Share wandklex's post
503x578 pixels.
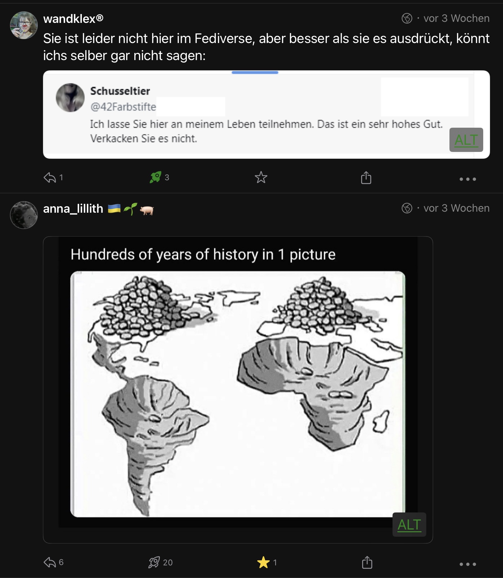point(366,177)
